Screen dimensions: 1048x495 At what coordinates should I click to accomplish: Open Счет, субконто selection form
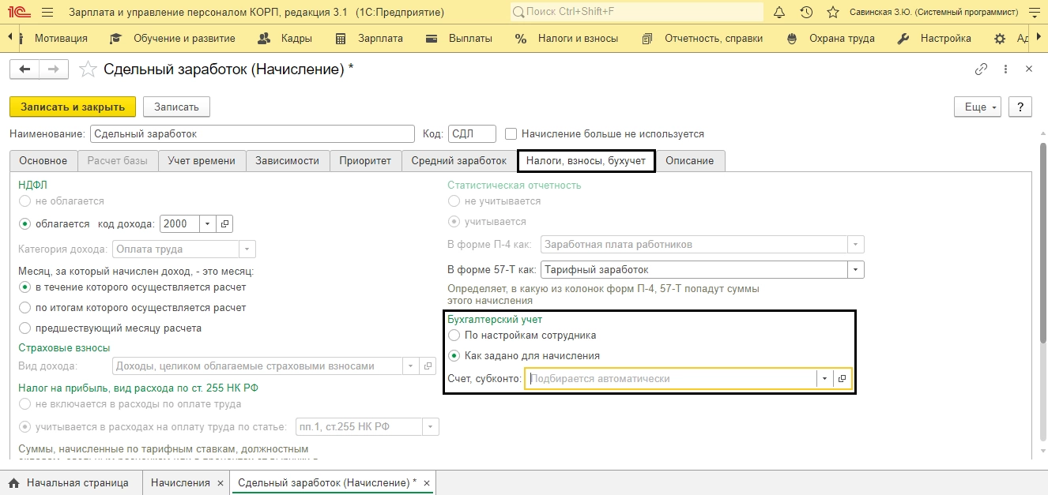tap(842, 379)
